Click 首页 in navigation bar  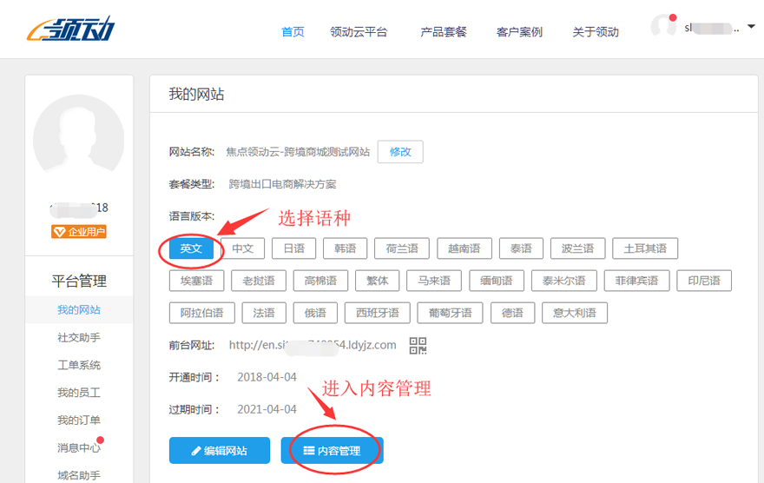293,32
